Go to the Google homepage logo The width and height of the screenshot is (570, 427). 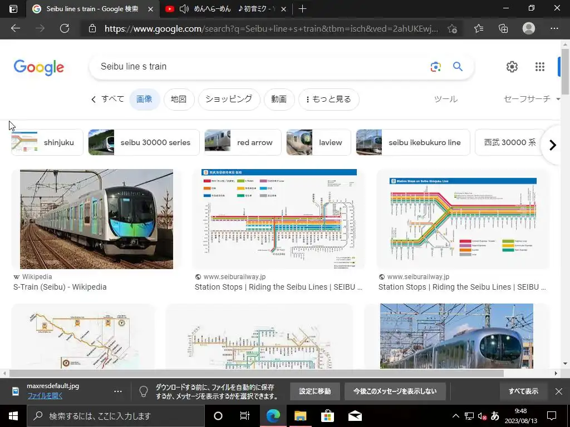pos(39,67)
